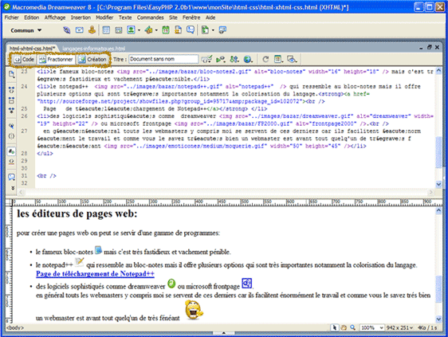Open the 942 x 251 window size dropdown
Screen dimensions: 448x337
400,327
